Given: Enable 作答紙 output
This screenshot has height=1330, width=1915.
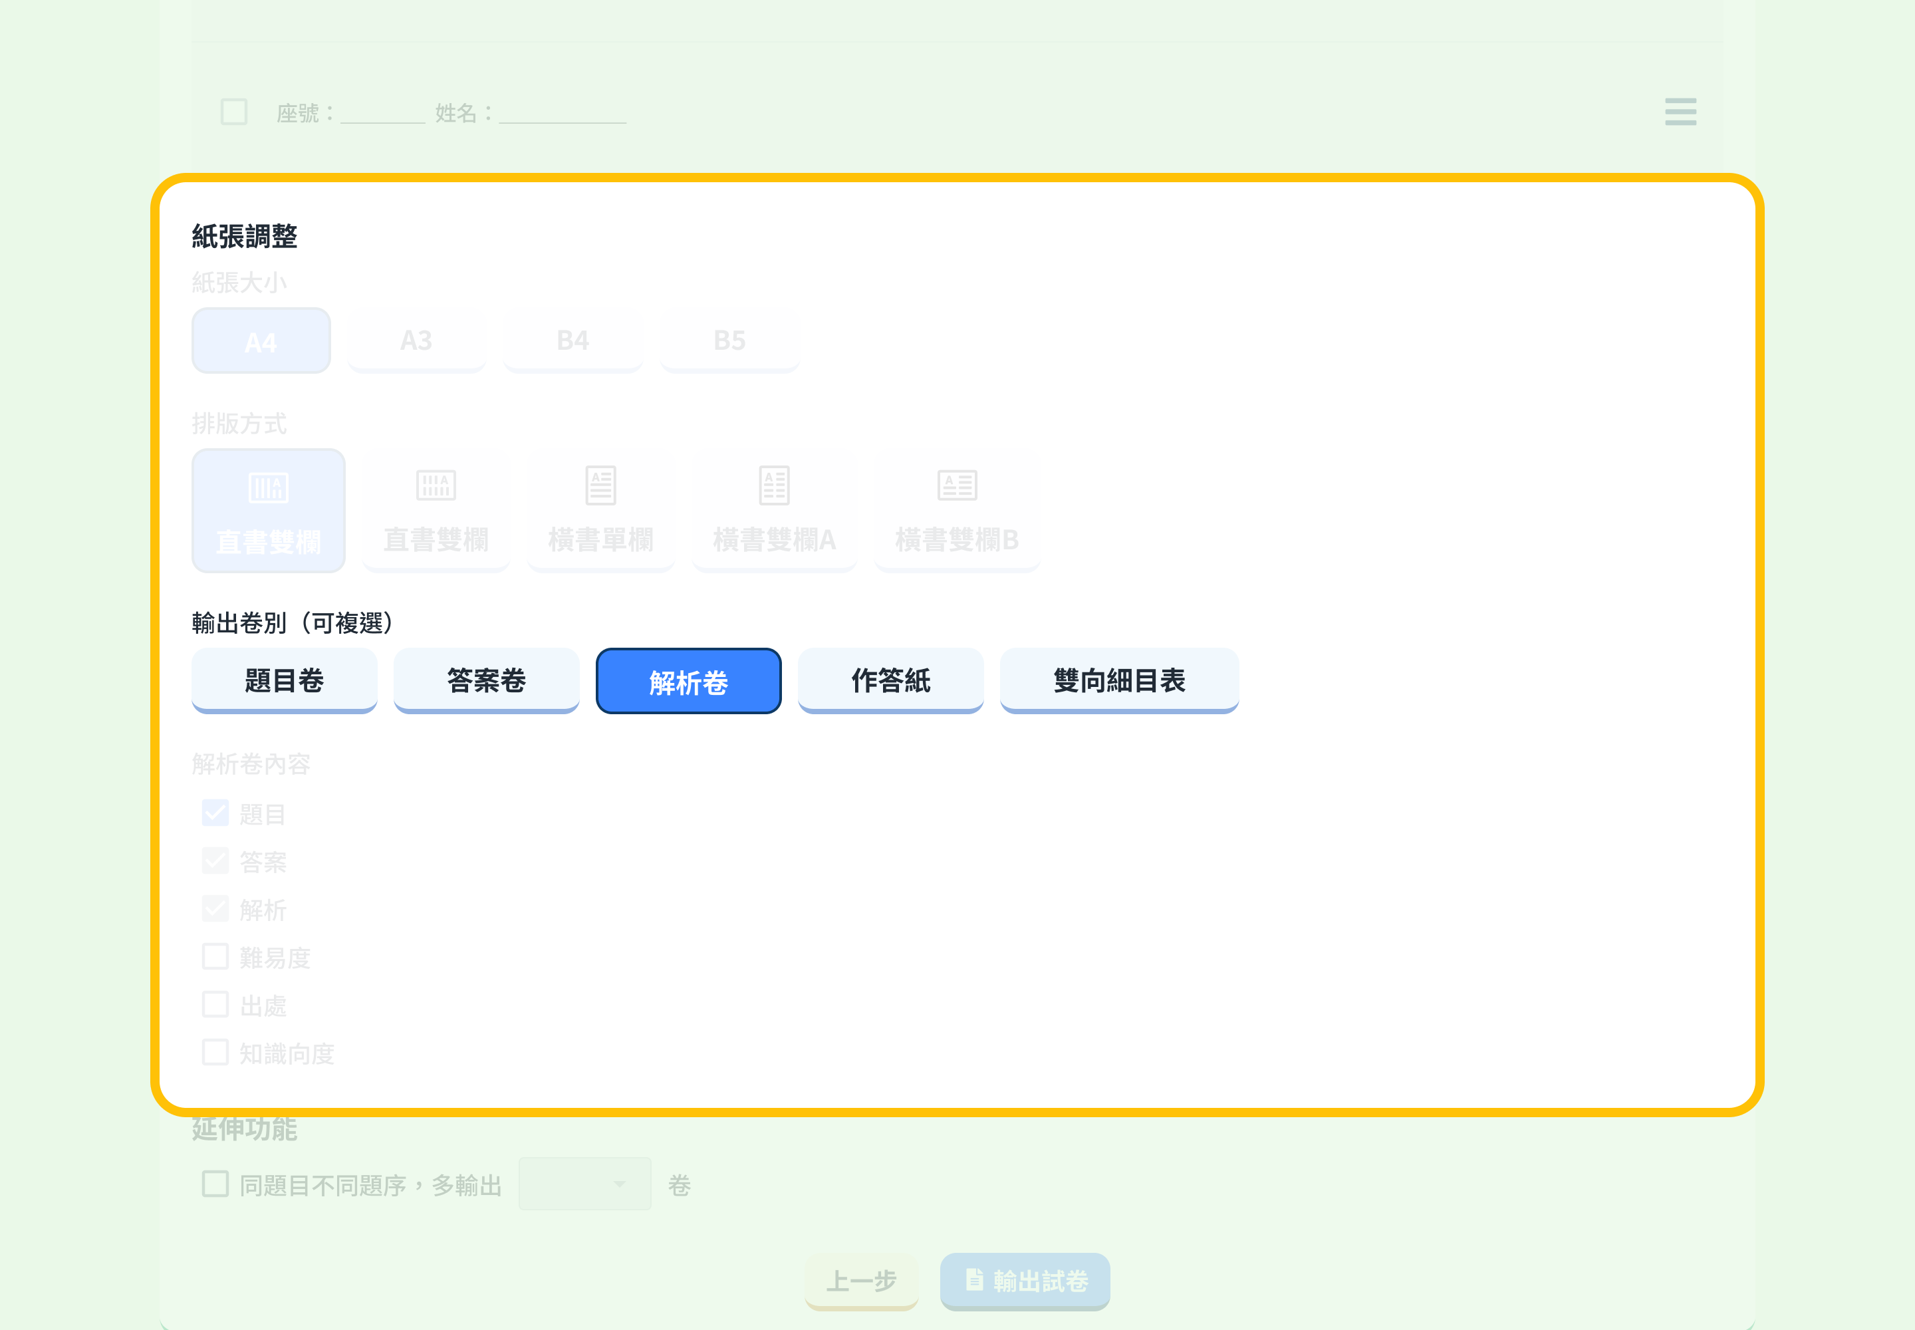Looking at the screenshot, I should tap(891, 681).
